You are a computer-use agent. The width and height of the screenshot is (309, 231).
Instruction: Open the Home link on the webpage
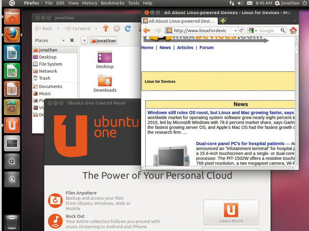(147, 48)
